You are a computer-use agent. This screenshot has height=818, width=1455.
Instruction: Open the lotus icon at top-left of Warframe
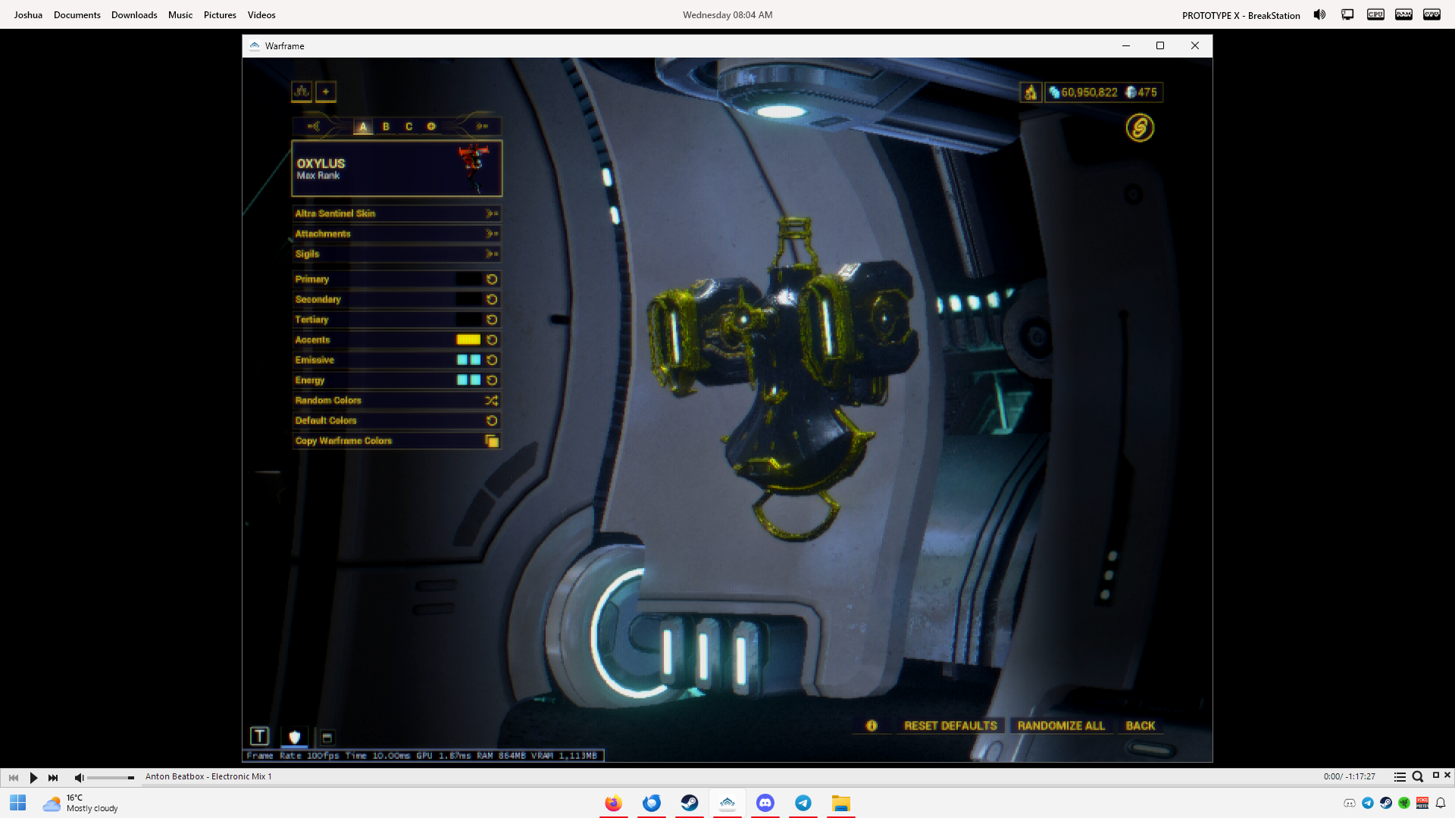tap(302, 92)
